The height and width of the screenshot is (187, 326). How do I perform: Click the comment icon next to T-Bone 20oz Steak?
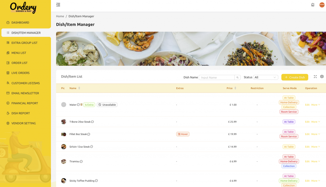pos(93,122)
